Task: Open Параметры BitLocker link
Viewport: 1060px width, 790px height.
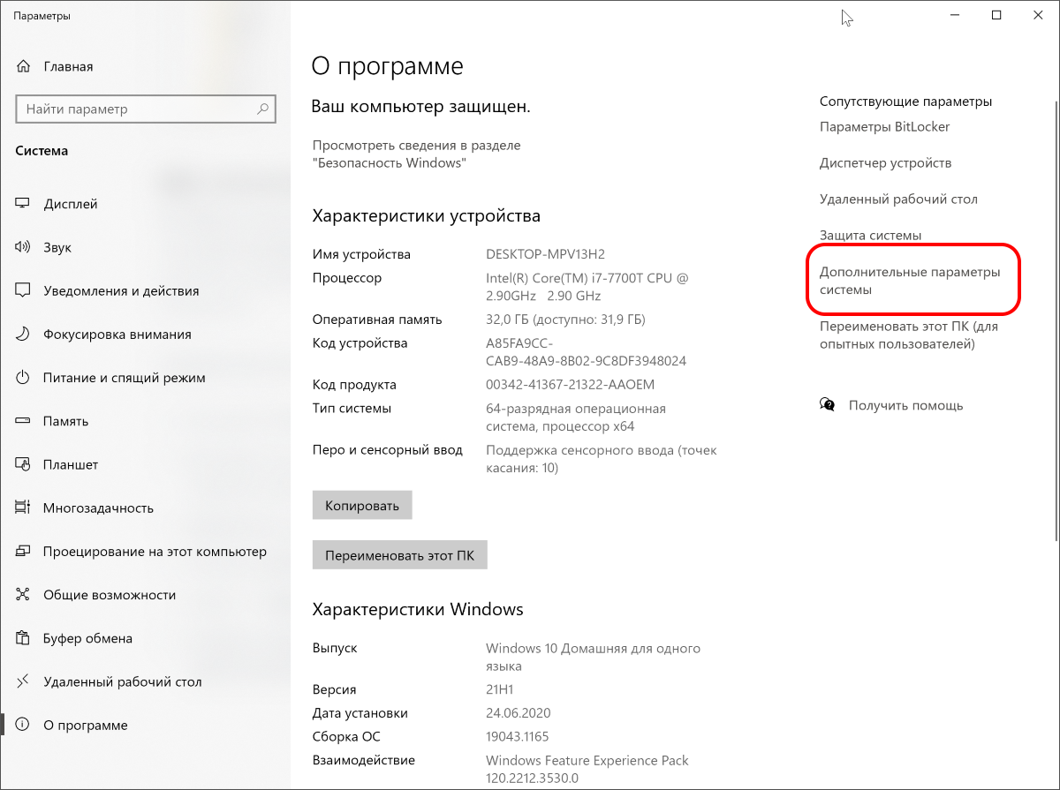Action: pyautogui.click(x=884, y=127)
